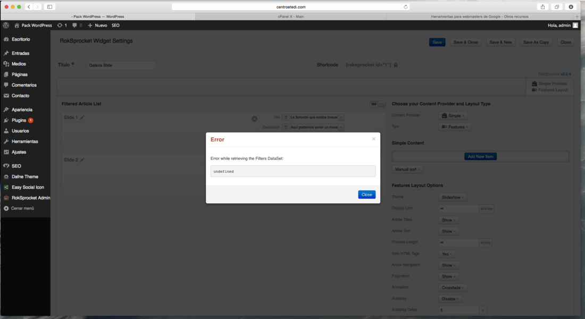Click the Herramientas wrench icon
585x319 pixels.
coord(6,141)
